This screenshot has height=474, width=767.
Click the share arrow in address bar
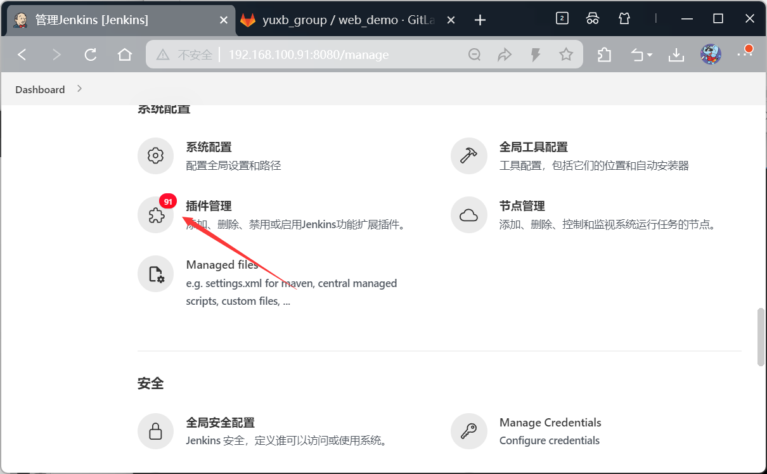[x=505, y=55]
